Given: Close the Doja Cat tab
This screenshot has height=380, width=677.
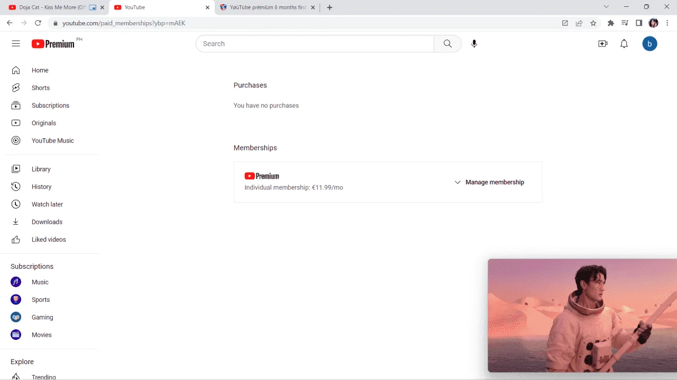Looking at the screenshot, I should [x=102, y=7].
